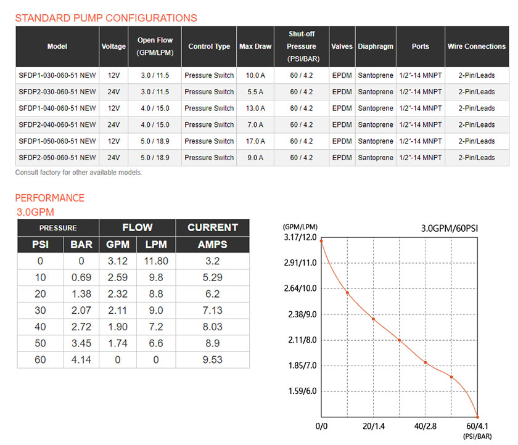Click the CURRENT header in performance table
The width and height of the screenshot is (518, 445).
(213, 227)
